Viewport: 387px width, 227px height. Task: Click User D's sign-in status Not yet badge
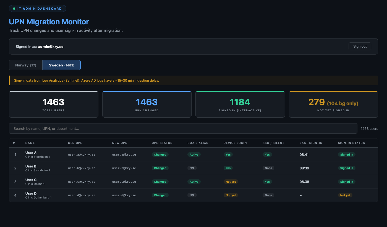345,195
